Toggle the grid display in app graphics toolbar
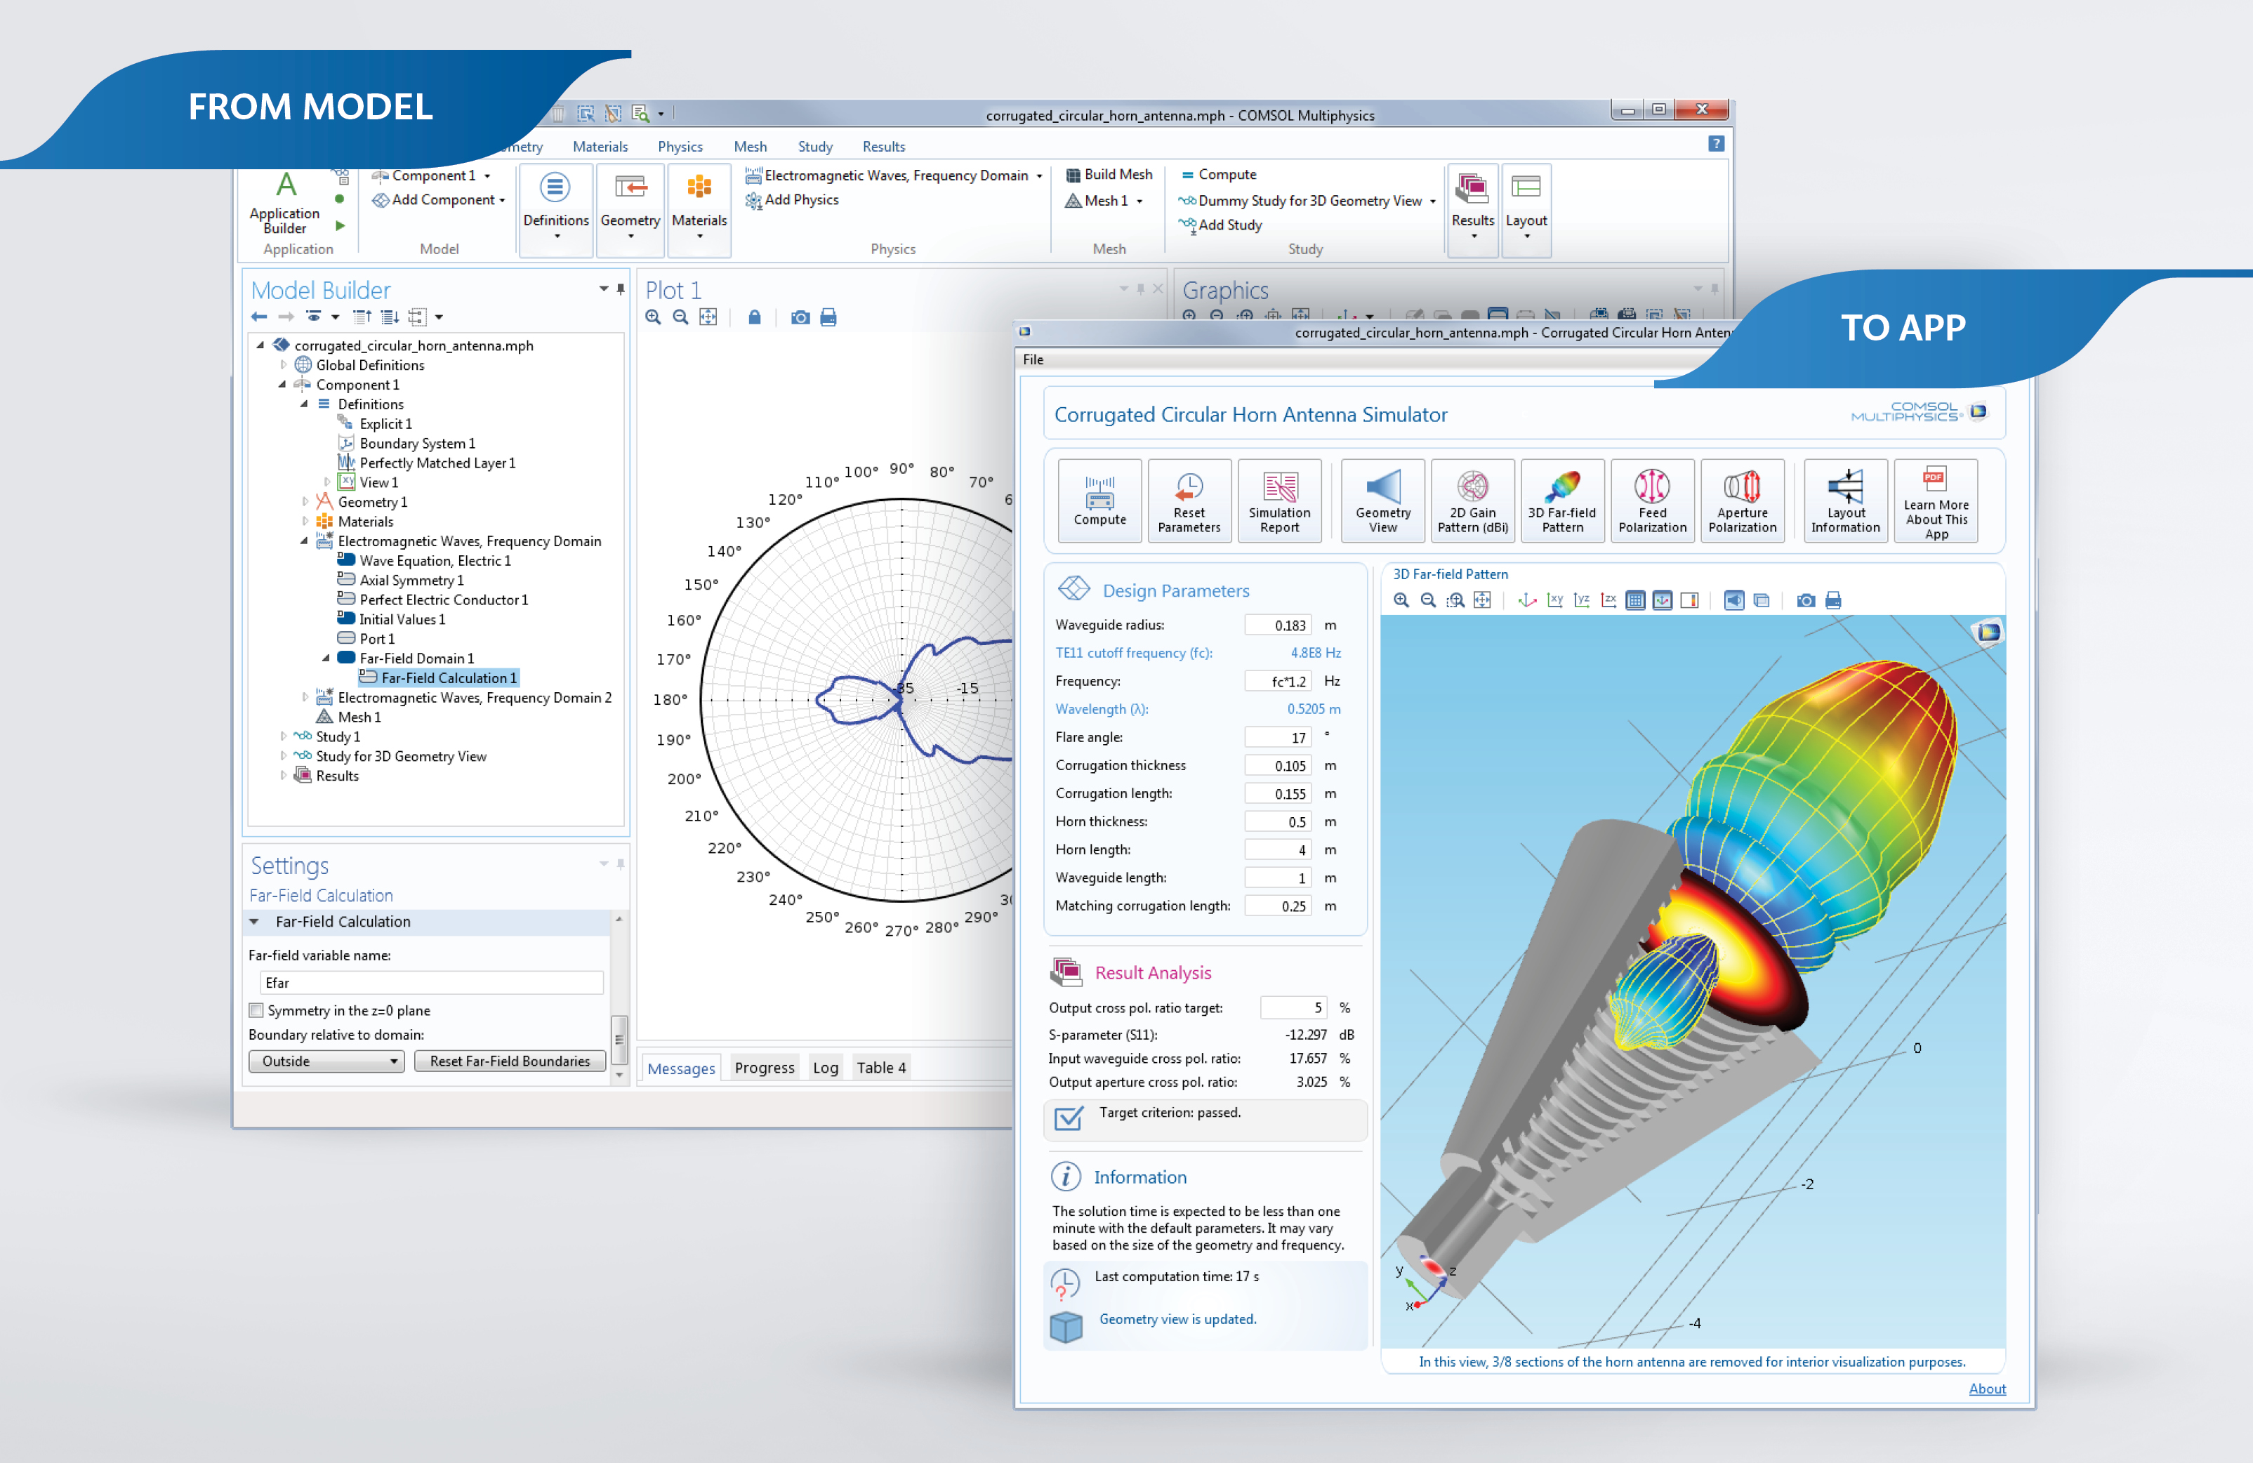2253x1463 pixels. coord(1635,600)
